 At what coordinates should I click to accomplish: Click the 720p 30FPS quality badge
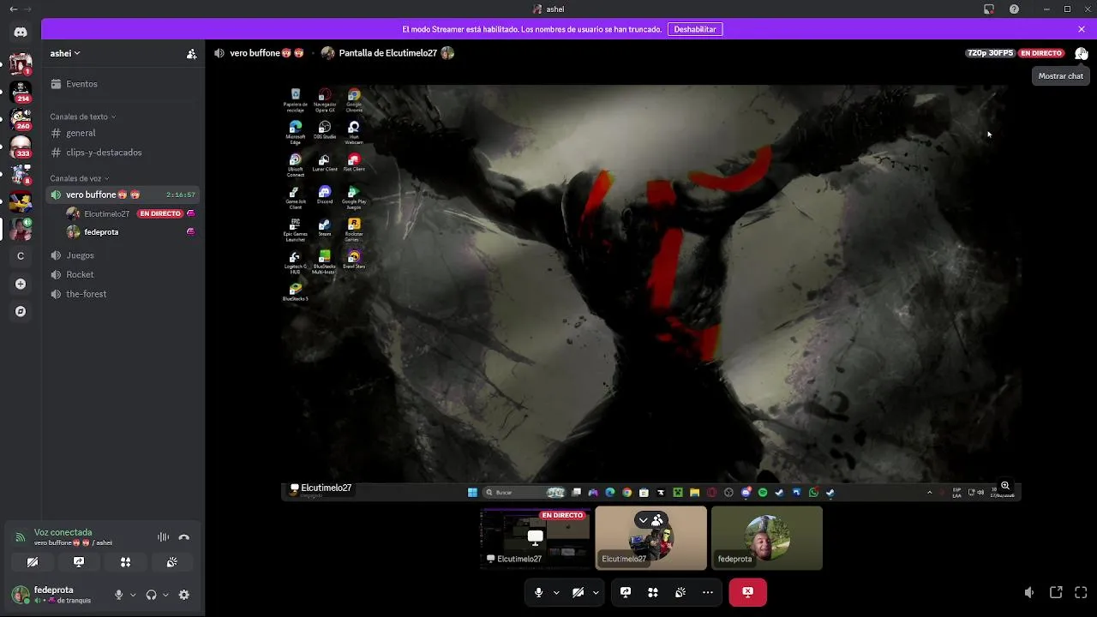(990, 53)
